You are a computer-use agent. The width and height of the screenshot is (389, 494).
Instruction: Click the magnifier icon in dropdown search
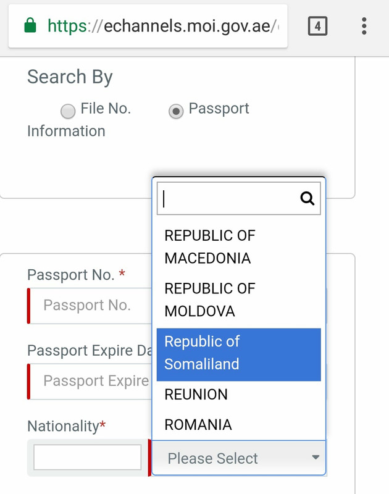coord(307,198)
